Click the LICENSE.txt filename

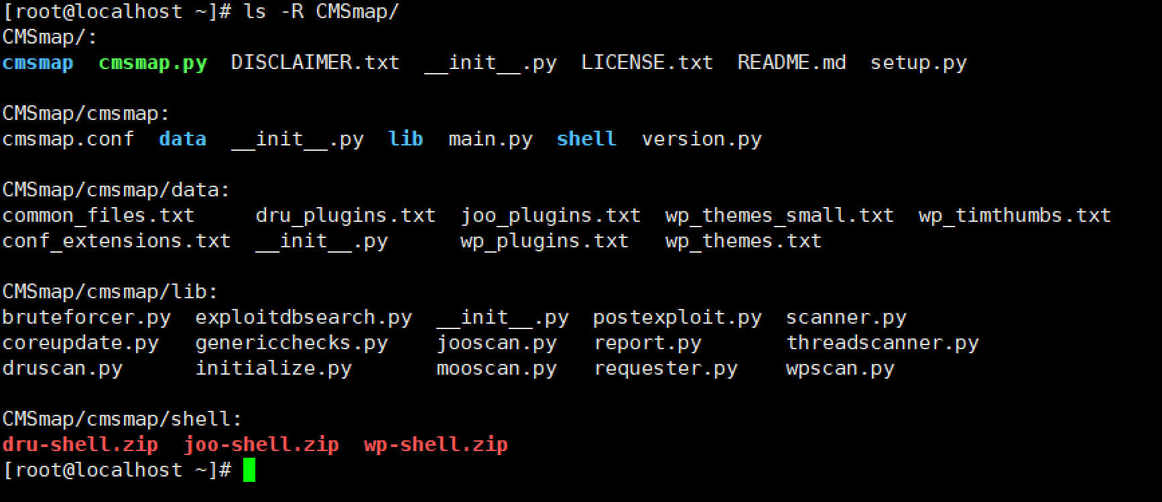point(647,62)
